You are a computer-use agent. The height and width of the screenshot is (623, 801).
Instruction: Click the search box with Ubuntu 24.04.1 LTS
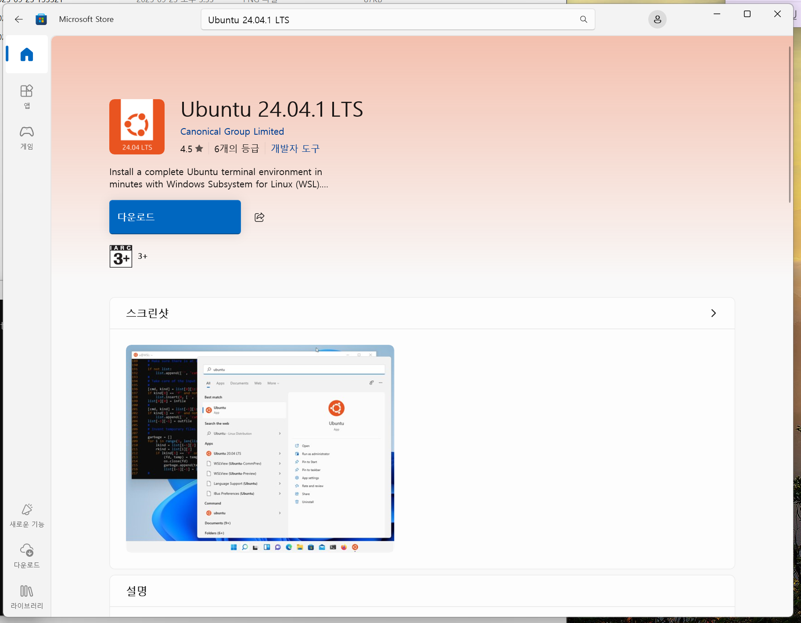(398, 20)
